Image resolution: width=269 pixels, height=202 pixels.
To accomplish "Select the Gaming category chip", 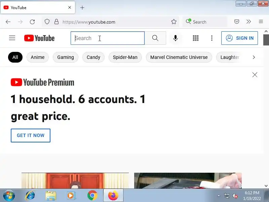I will 66,57.
